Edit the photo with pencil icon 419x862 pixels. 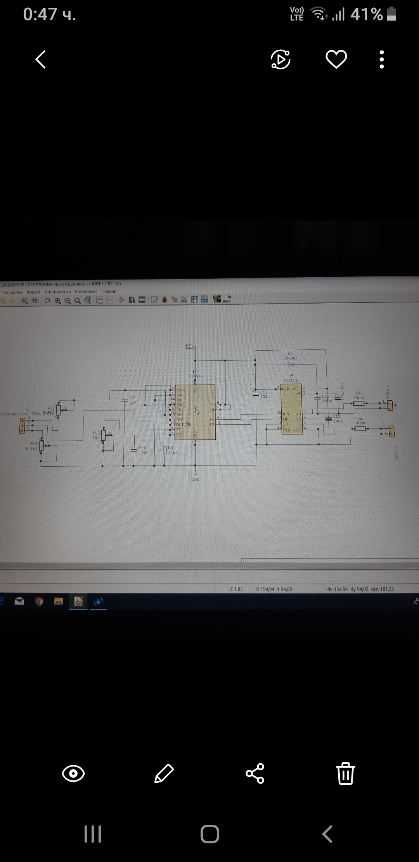pos(164,773)
